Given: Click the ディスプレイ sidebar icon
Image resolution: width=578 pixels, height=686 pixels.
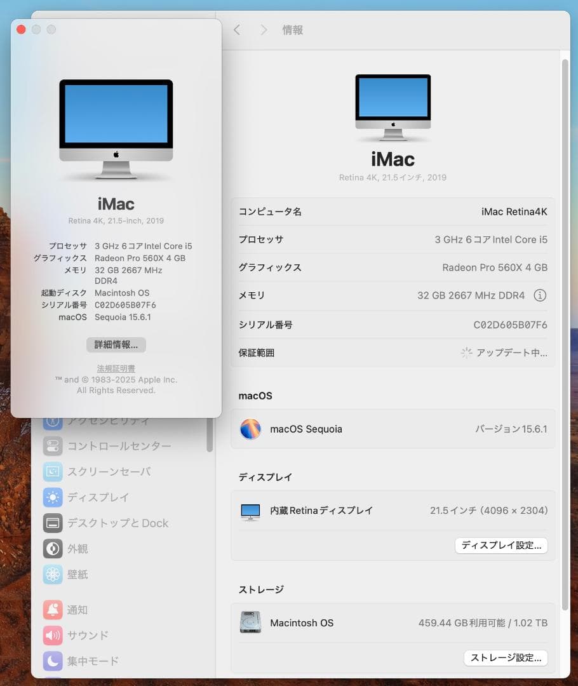Looking at the screenshot, I should coord(53,497).
